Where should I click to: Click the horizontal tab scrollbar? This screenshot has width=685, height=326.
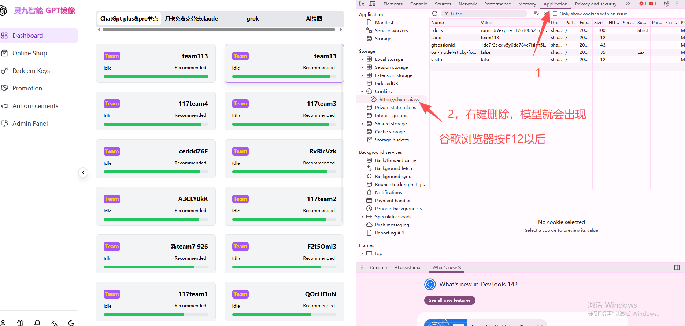pyautogui.click(x=219, y=30)
